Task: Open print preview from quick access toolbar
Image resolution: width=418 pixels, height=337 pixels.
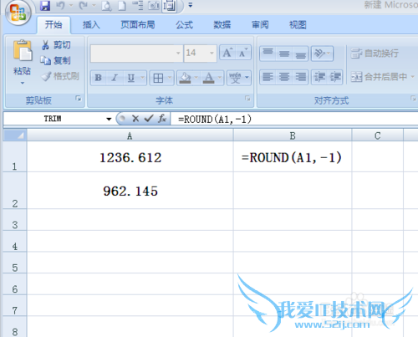Action: [x=106, y=6]
